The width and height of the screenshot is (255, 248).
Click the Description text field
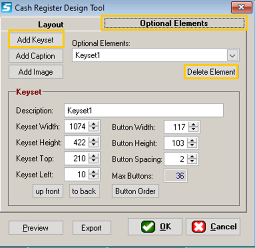tap(144, 110)
